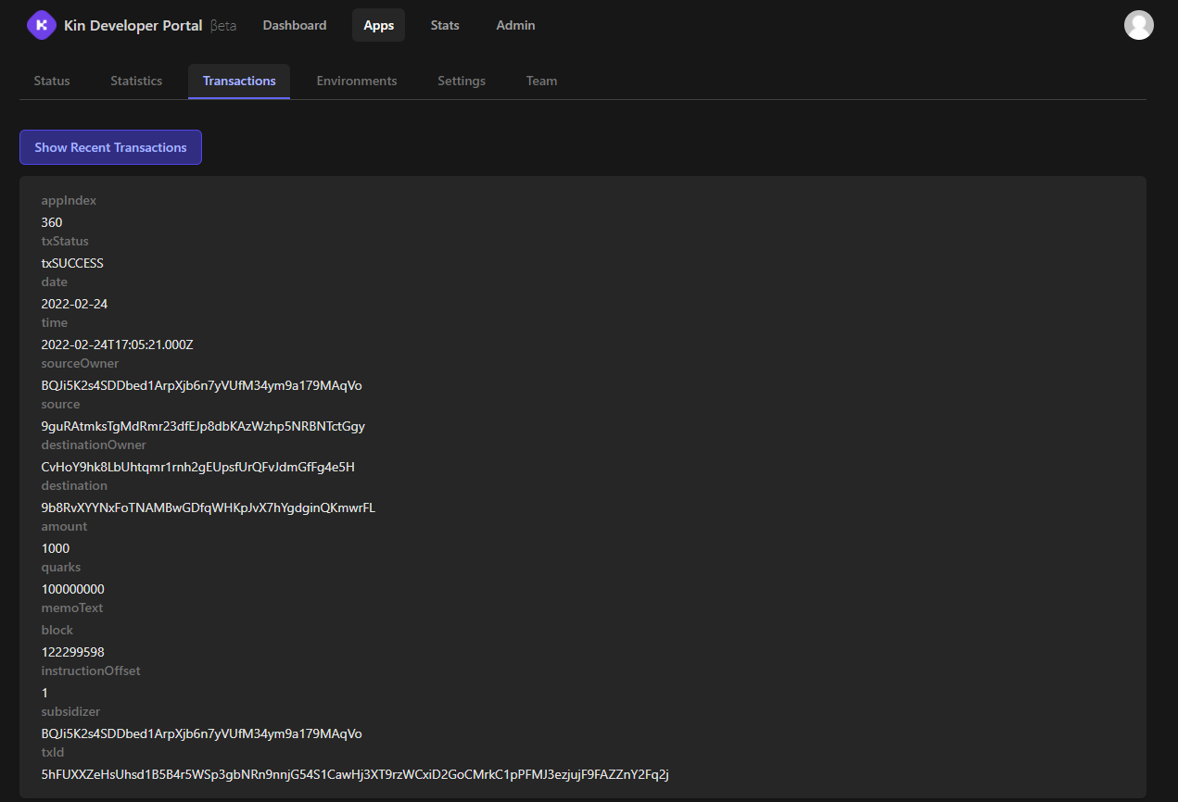Open the Settings tab
This screenshot has height=802, width=1178.
(x=461, y=81)
